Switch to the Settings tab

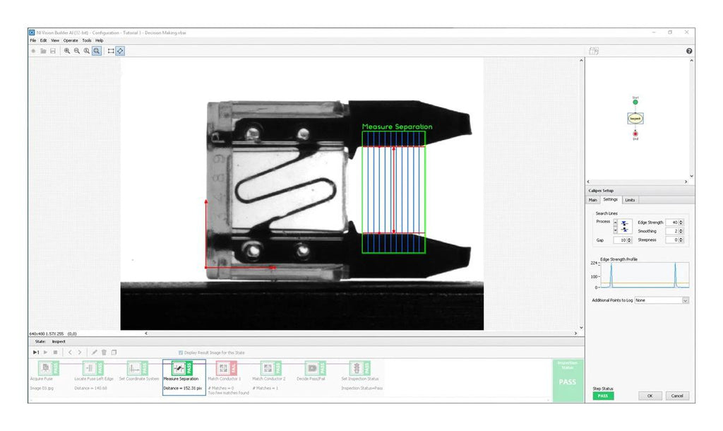point(611,200)
